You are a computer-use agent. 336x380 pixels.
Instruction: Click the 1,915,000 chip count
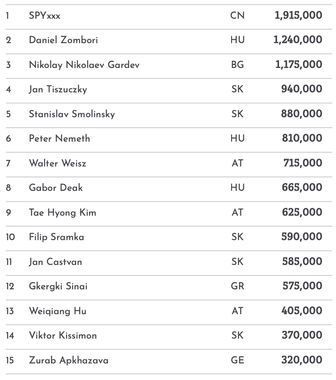[x=298, y=16]
